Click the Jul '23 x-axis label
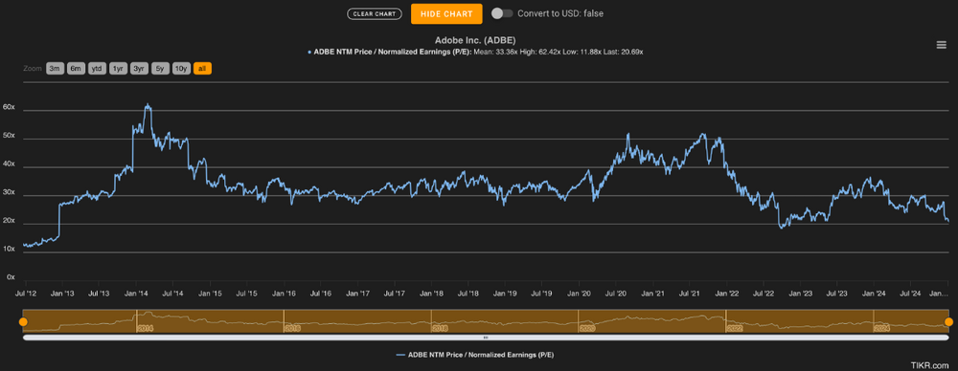This screenshot has height=371, width=958. click(837, 294)
